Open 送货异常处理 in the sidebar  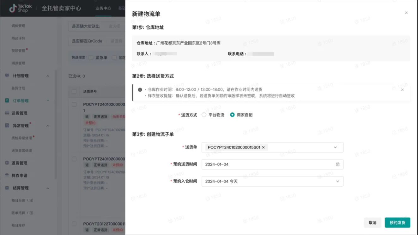(22, 150)
